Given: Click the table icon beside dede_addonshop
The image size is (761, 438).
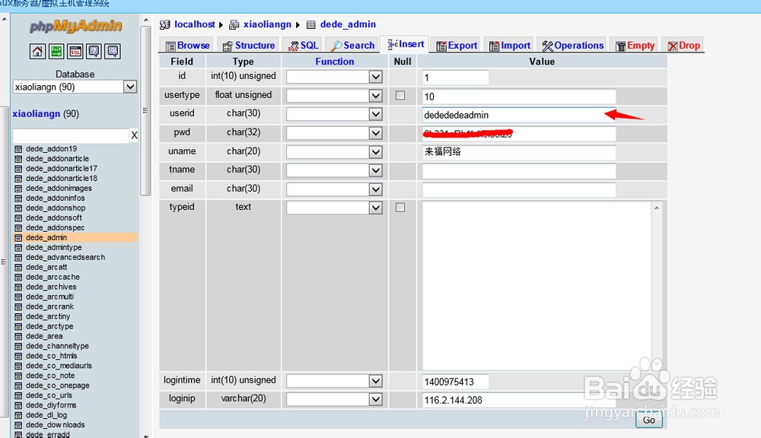Looking at the screenshot, I should click(x=18, y=208).
